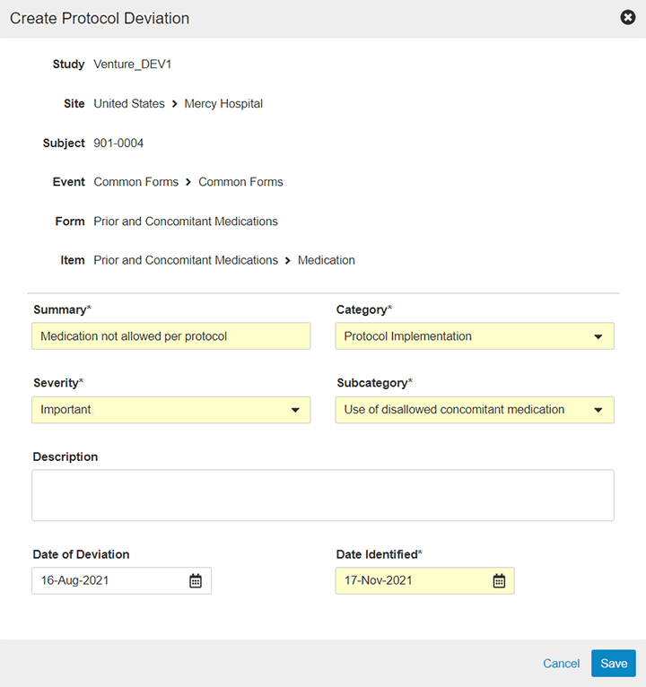Select the Date of Deviation text field
This screenshot has width=646, height=687.
click(108, 580)
